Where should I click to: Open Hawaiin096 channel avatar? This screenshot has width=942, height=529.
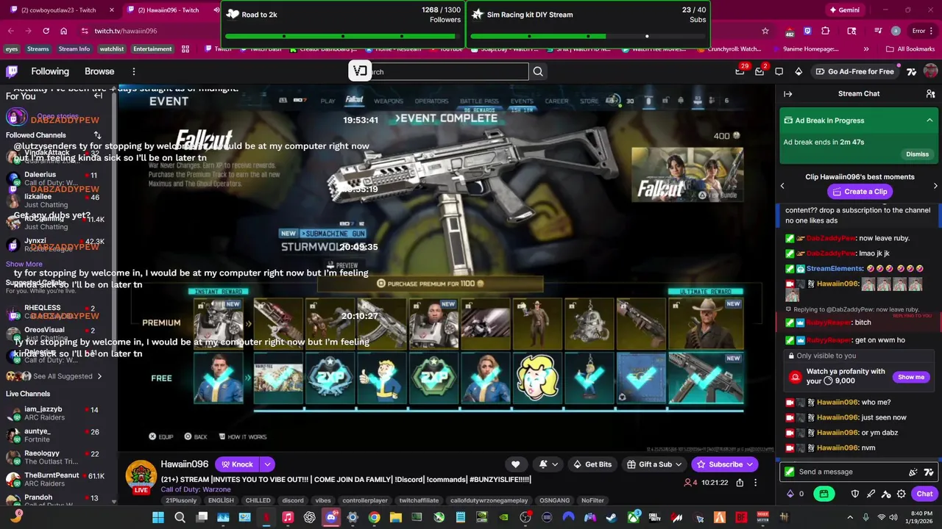point(141,477)
